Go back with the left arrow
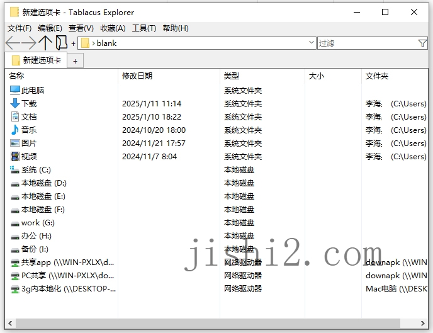Image resolution: width=433 pixels, height=333 pixels. tap(13, 43)
